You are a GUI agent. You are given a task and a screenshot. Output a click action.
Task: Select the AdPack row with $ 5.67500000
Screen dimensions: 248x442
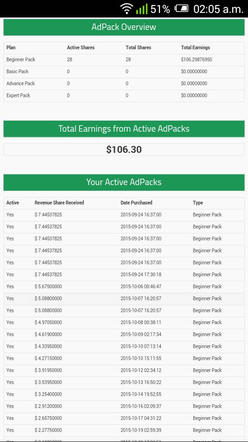(x=124, y=286)
